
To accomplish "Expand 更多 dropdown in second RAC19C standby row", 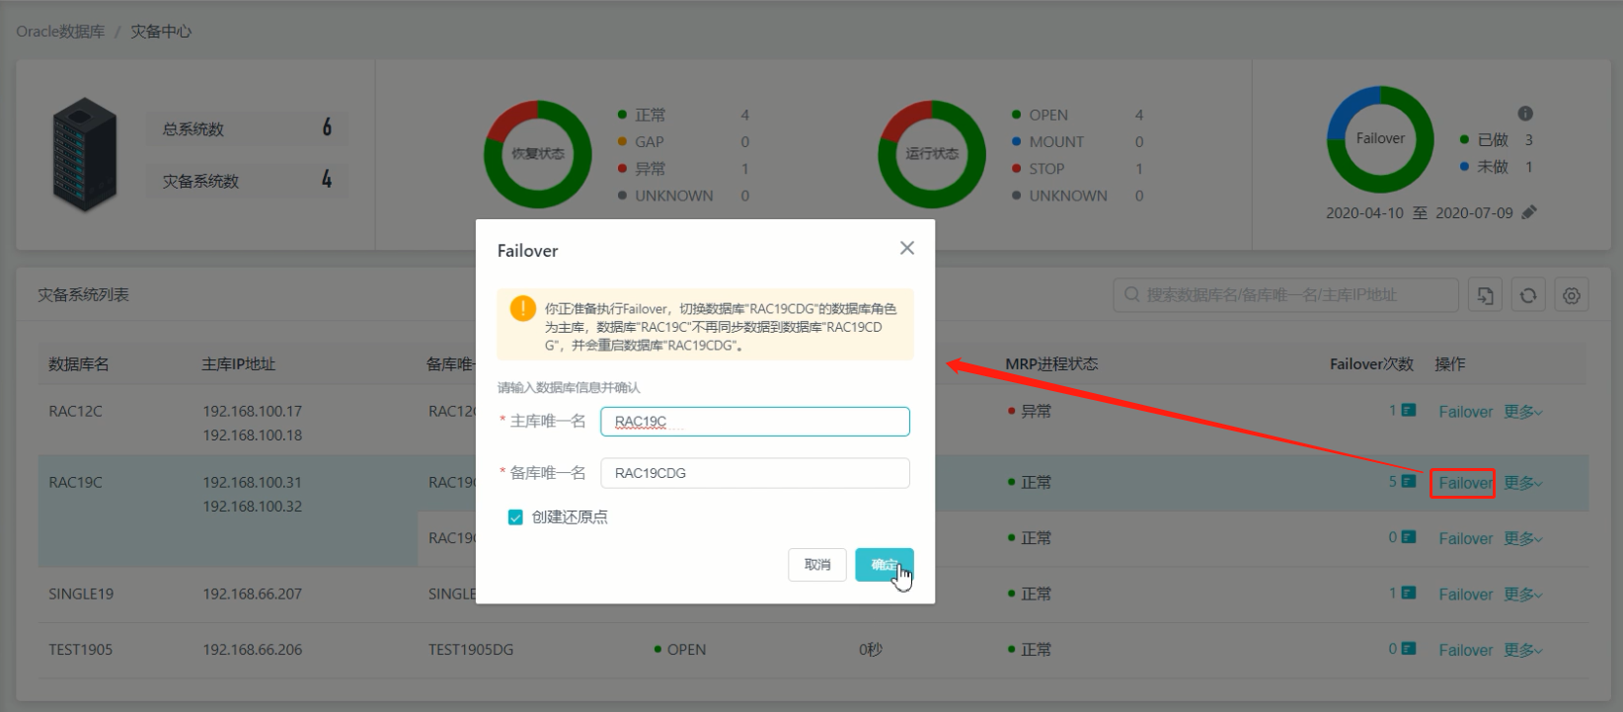I will 1522,538.
